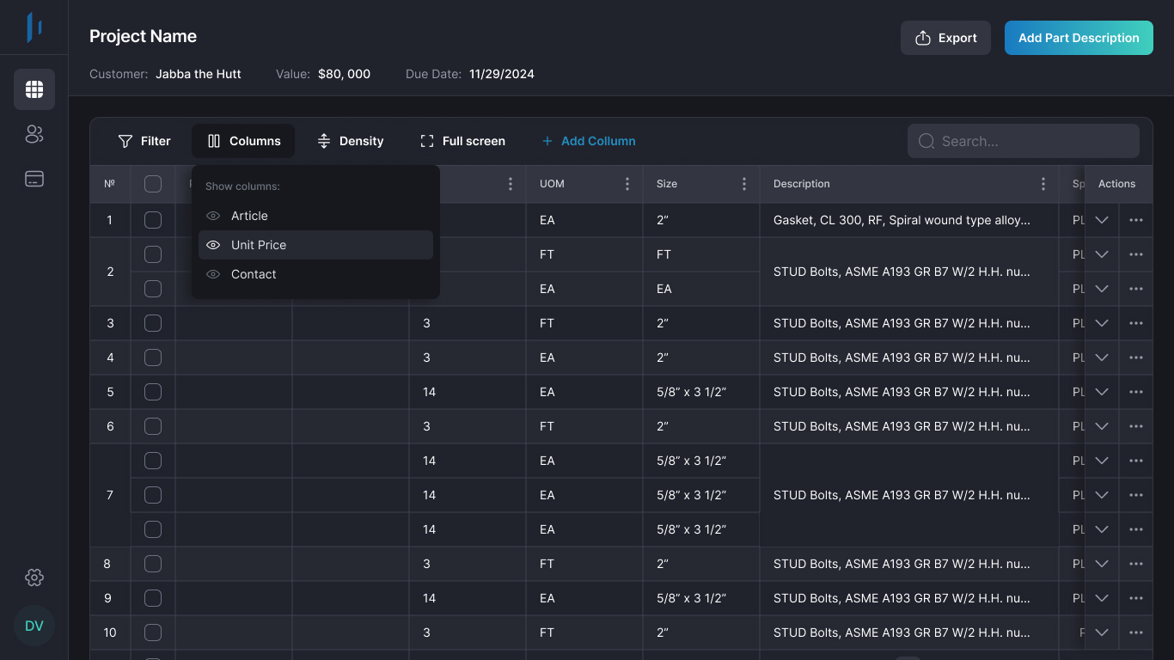Open the billing card icon in sidebar
The height and width of the screenshot is (660, 1174).
34,179
